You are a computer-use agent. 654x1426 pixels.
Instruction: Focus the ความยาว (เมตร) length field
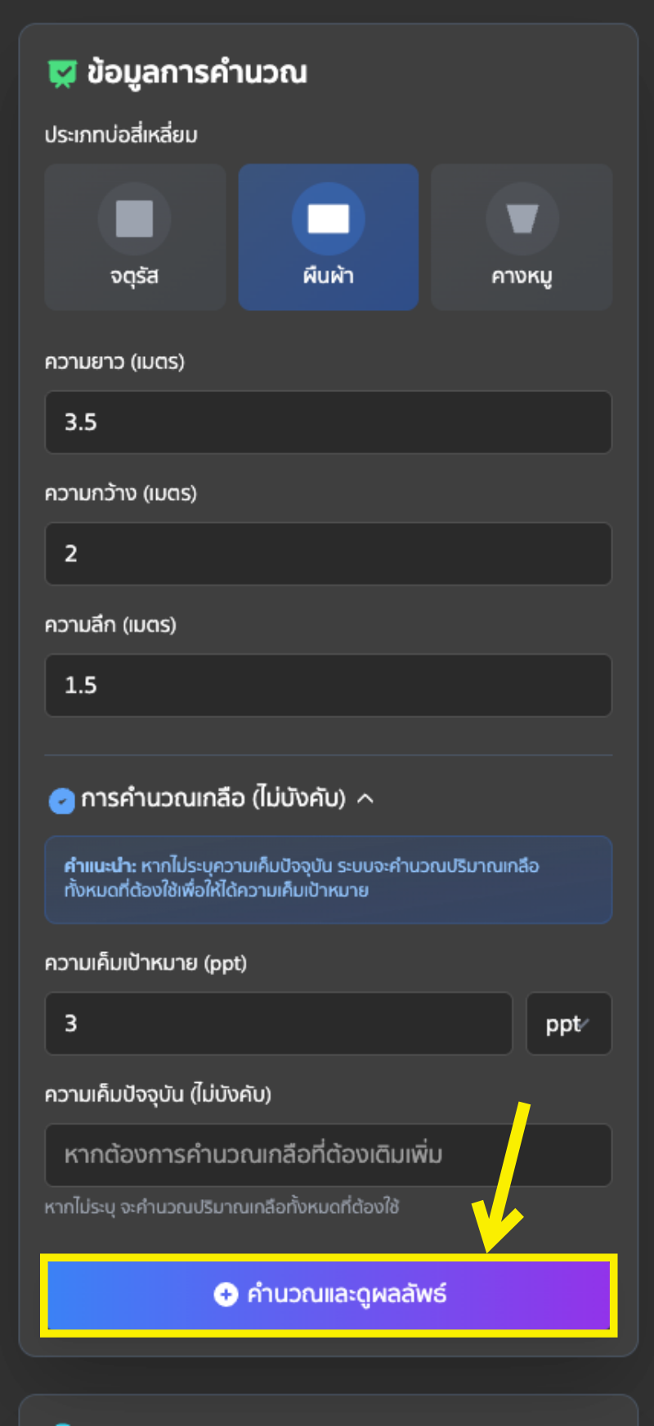328,422
